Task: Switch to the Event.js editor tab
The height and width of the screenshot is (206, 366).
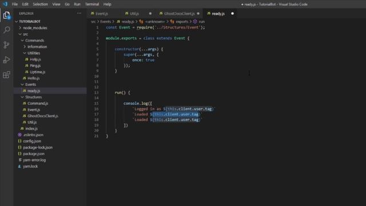Action: point(102,14)
